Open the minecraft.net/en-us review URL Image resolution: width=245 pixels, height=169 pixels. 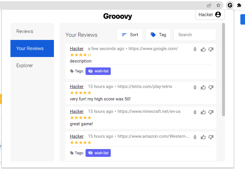[x=149, y=111]
